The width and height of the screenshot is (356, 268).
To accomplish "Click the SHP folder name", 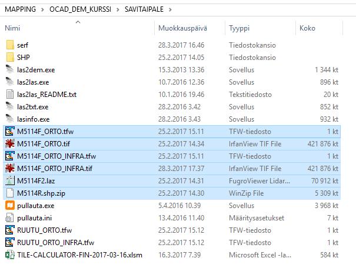I will (x=23, y=58).
